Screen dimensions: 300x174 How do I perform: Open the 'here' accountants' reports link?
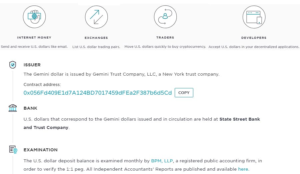[243, 169]
